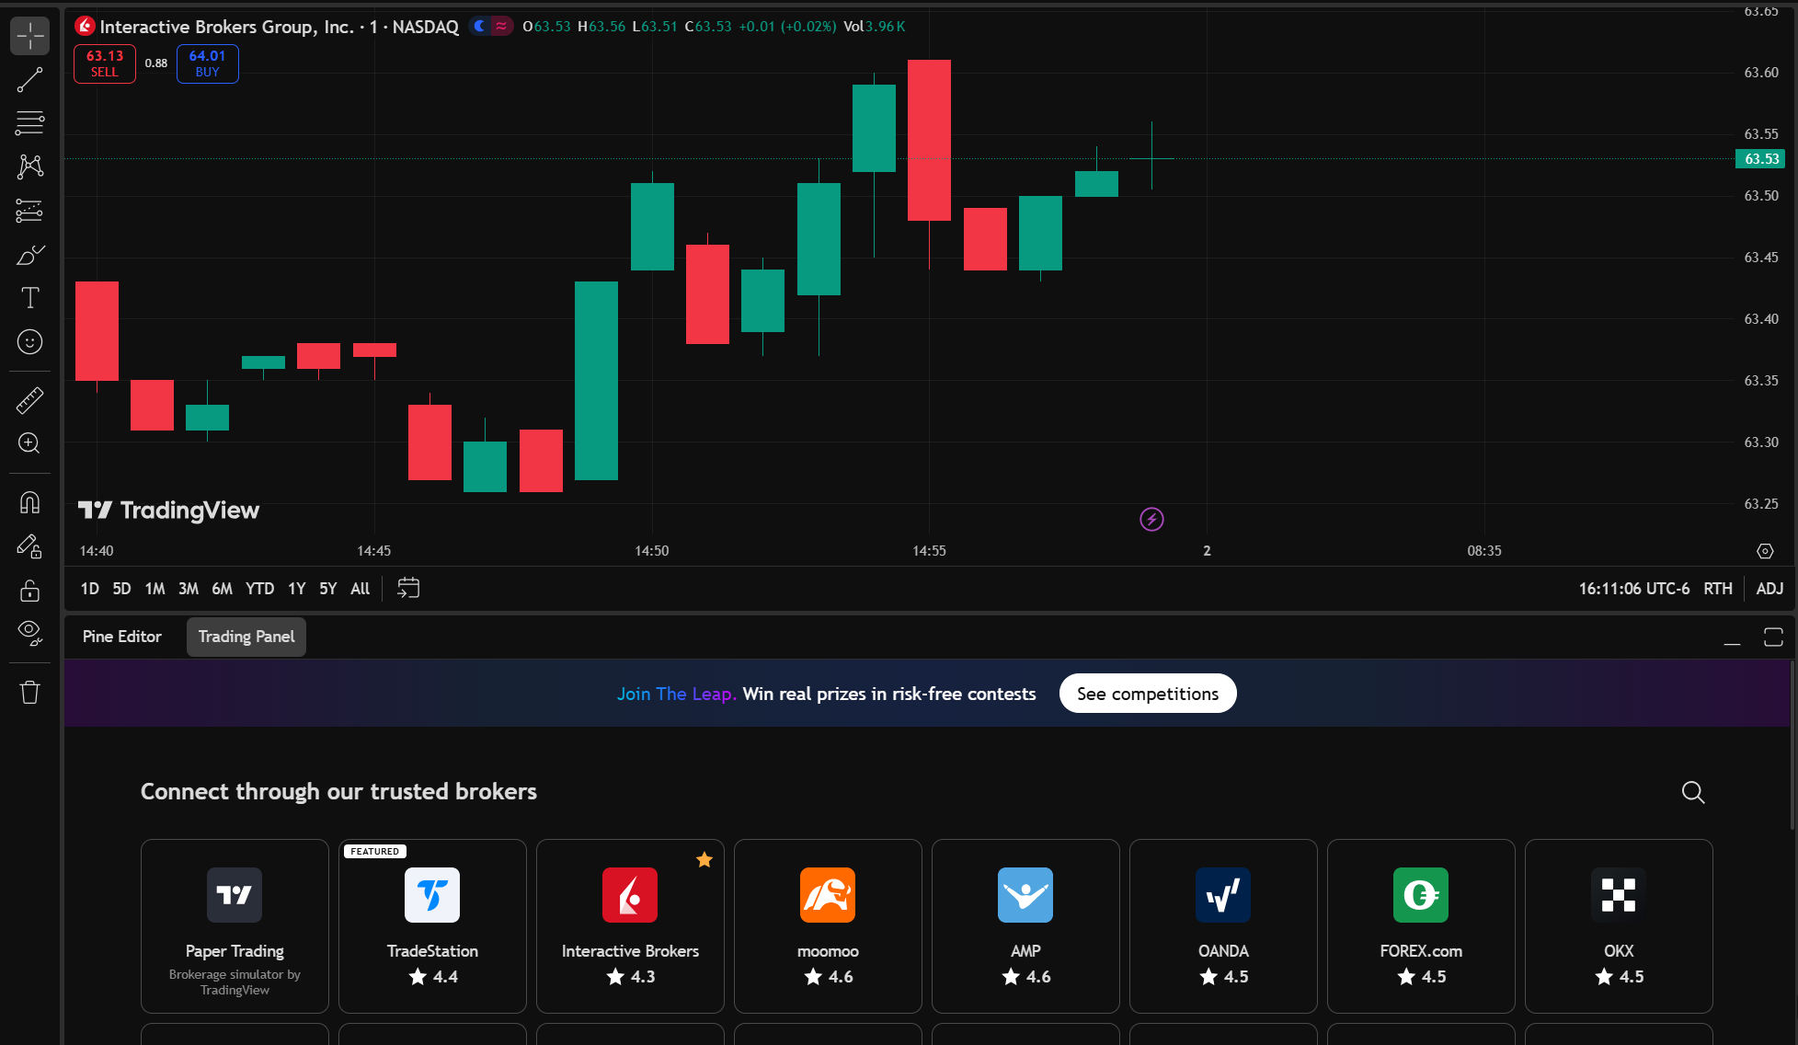Remove drawings with the trash icon
Viewport: 1798px width, 1045px height.
pos(29,692)
